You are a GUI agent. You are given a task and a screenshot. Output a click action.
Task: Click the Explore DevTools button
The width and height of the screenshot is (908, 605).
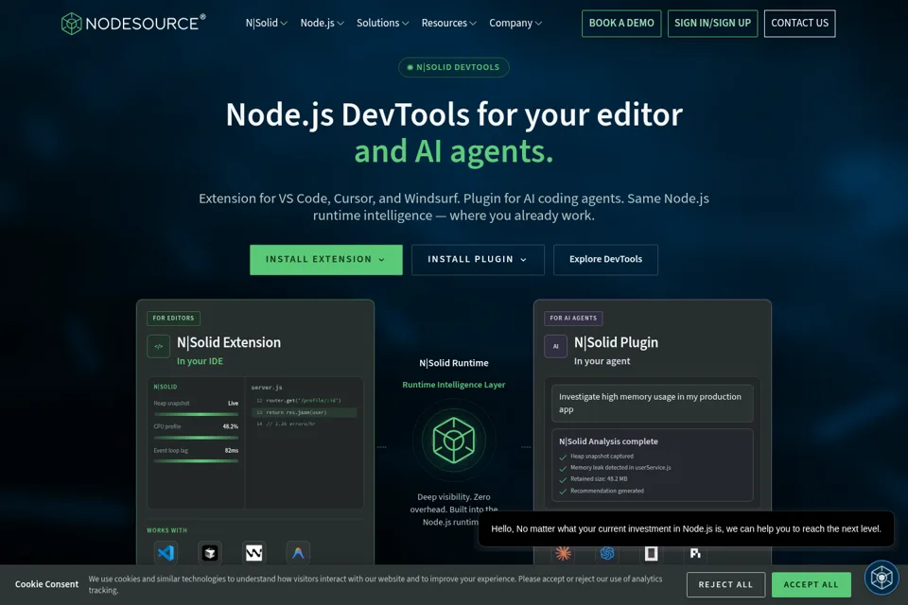point(605,259)
